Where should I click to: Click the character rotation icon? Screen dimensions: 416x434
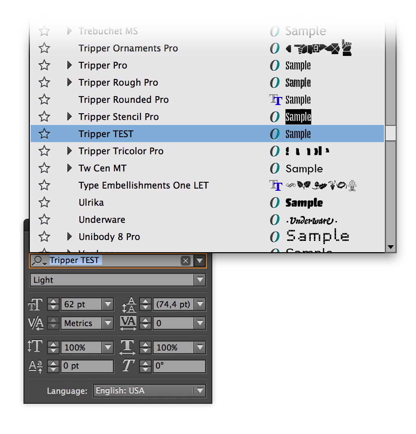tap(128, 366)
